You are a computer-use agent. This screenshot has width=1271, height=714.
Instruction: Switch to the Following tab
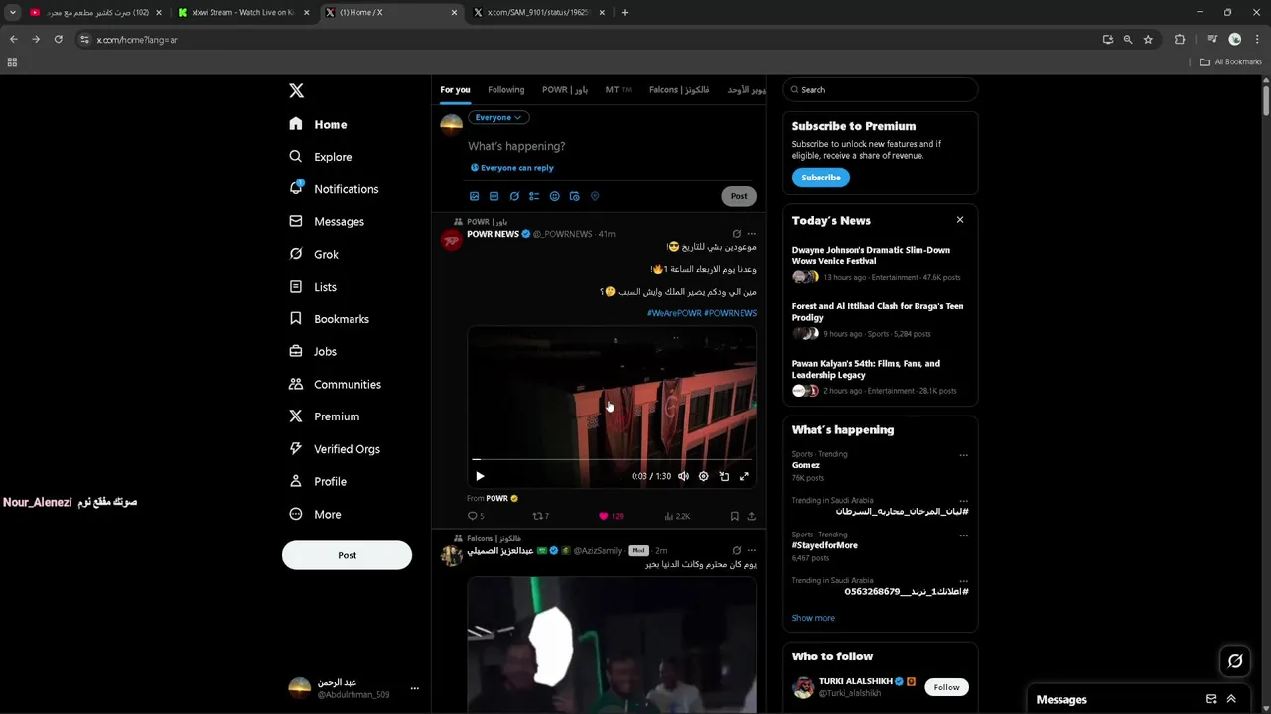505,90
